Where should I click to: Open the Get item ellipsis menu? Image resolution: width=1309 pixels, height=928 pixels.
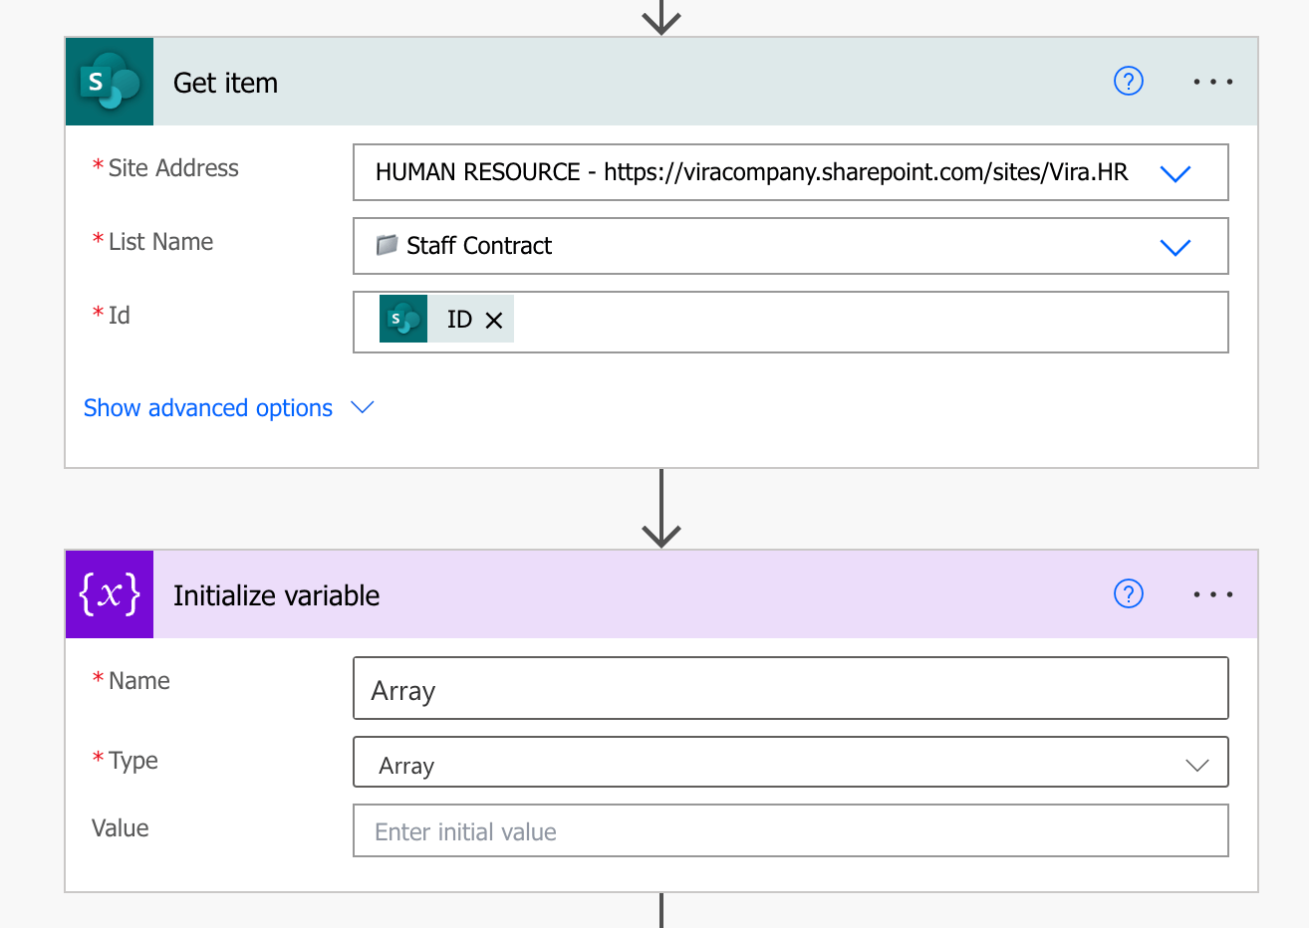1212,82
